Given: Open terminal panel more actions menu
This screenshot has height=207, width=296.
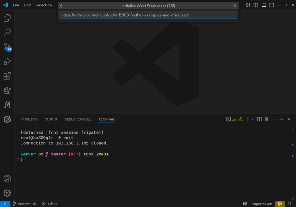Looking at the screenshot, I should click(x=274, y=119).
